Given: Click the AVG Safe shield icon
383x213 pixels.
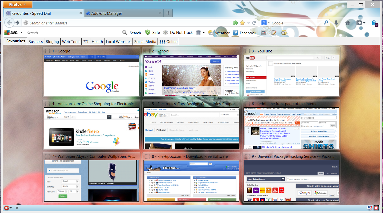Looking at the screenshot, I should point(148,32).
